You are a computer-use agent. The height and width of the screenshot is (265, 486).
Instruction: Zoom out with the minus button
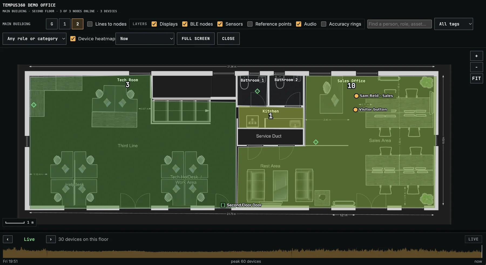477,67
